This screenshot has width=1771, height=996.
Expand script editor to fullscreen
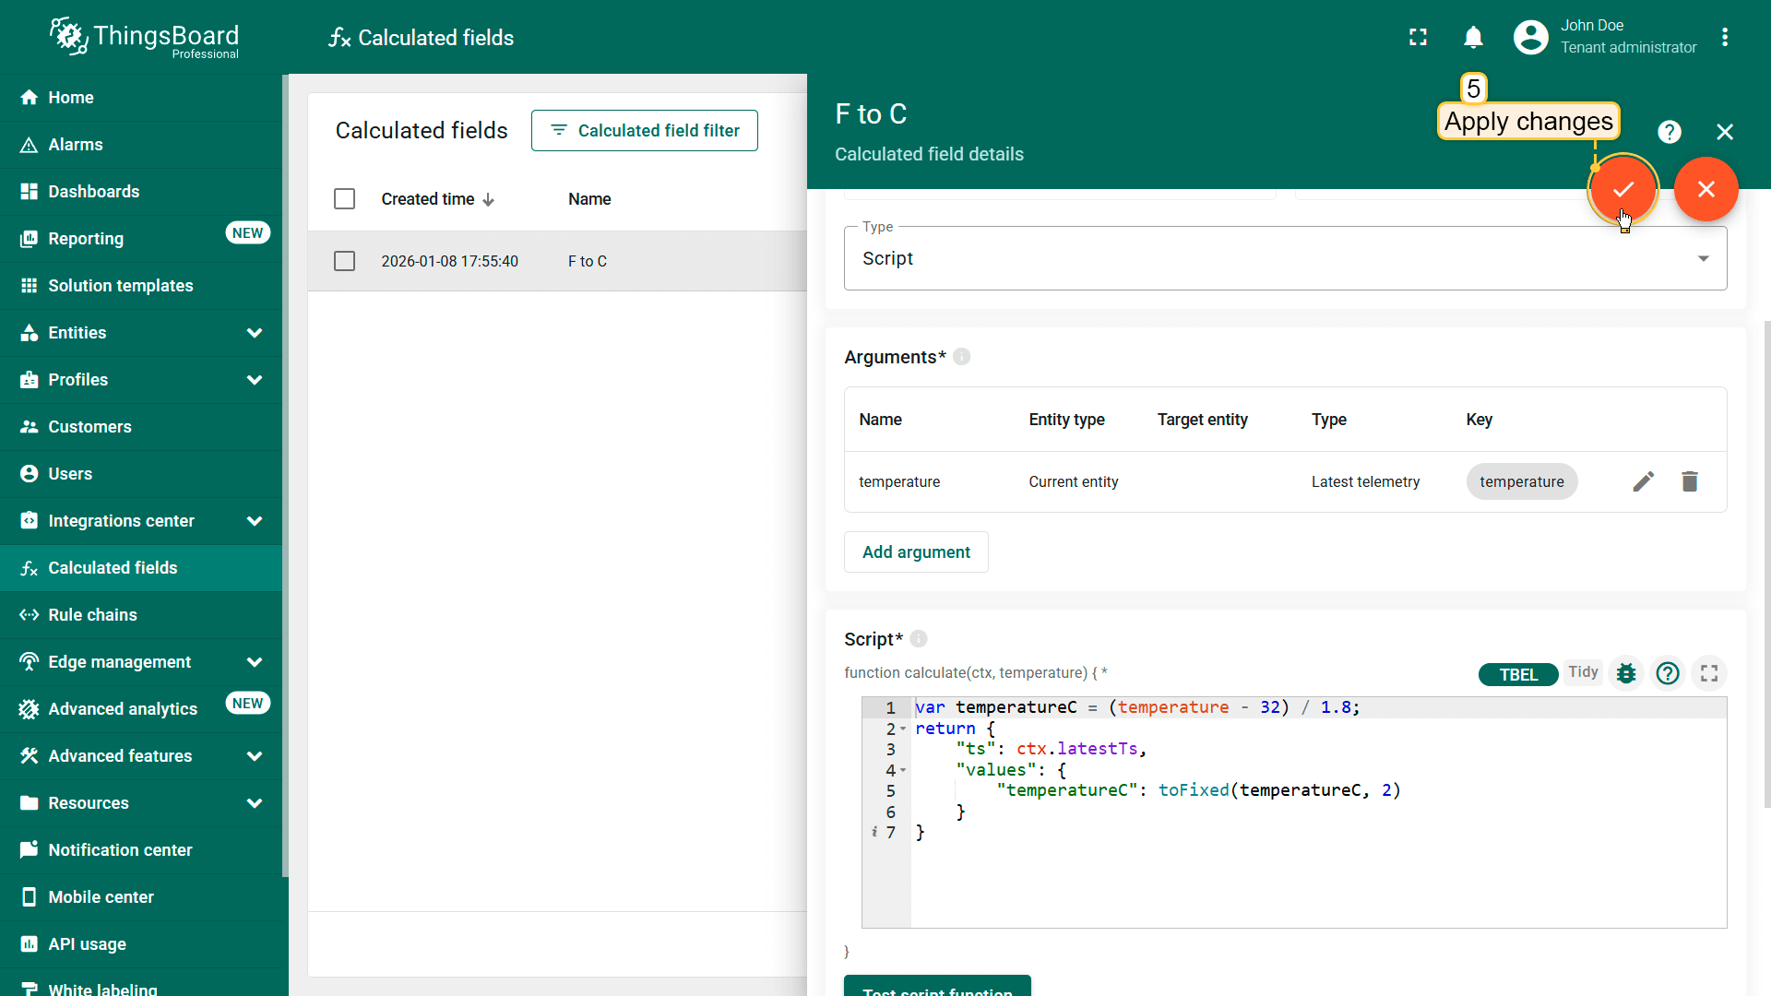(x=1709, y=673)
